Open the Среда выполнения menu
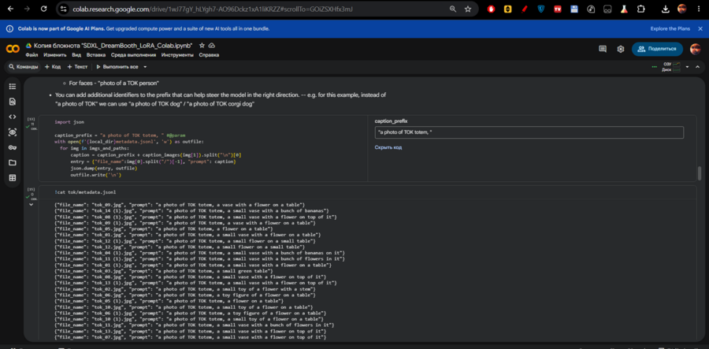Screen dimensions: 709x349 (133, 55)
